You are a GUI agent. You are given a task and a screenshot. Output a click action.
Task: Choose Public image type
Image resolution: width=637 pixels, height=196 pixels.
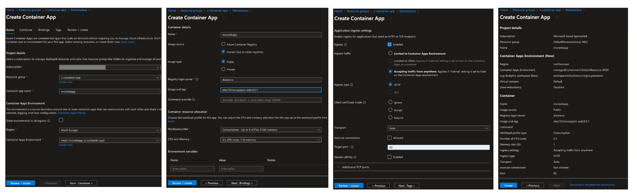[x=223, y=61]
